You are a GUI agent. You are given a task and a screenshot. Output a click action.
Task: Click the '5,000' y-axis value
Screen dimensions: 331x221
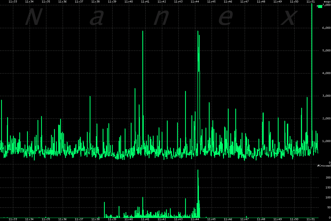click(x=327, y=51)
